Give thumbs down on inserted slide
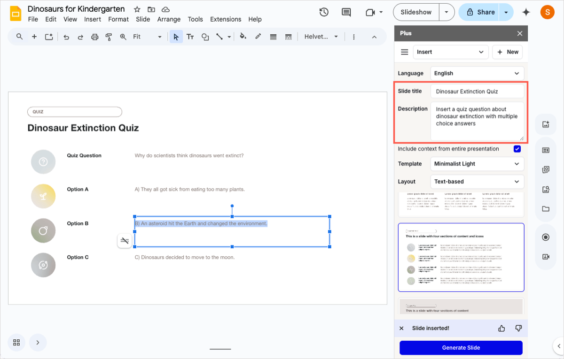 coord(518,328)
